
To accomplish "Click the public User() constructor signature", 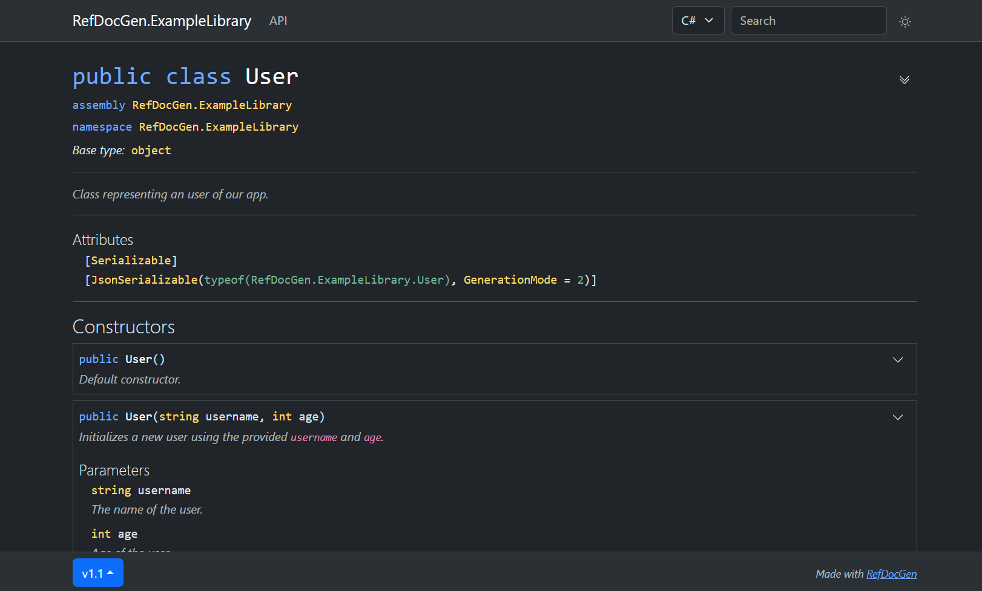I will click(x=122, y=359).
